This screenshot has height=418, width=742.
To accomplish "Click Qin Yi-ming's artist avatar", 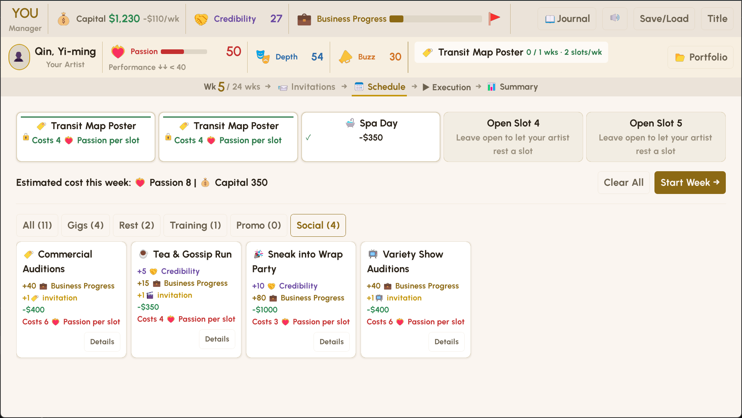I will tap(19, 57).
